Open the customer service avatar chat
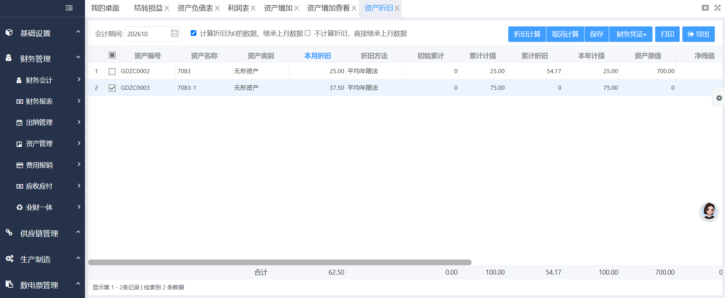This screenshot has width=725, height=298. pos(709,211)
